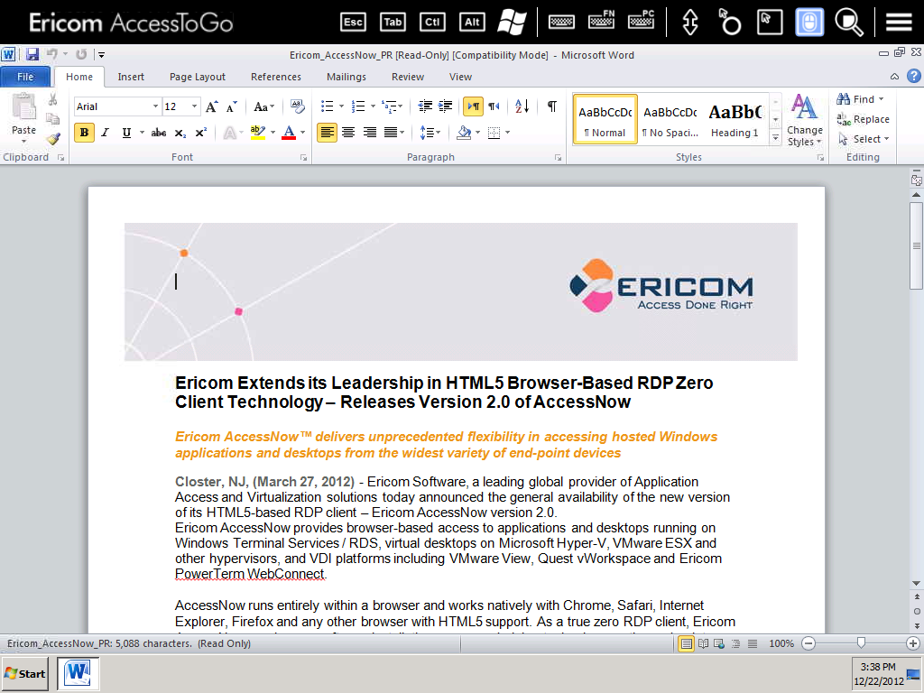This screenshot has width=924, height=693.
Task: Apply the No Spacing style
Action: [670, 120]
